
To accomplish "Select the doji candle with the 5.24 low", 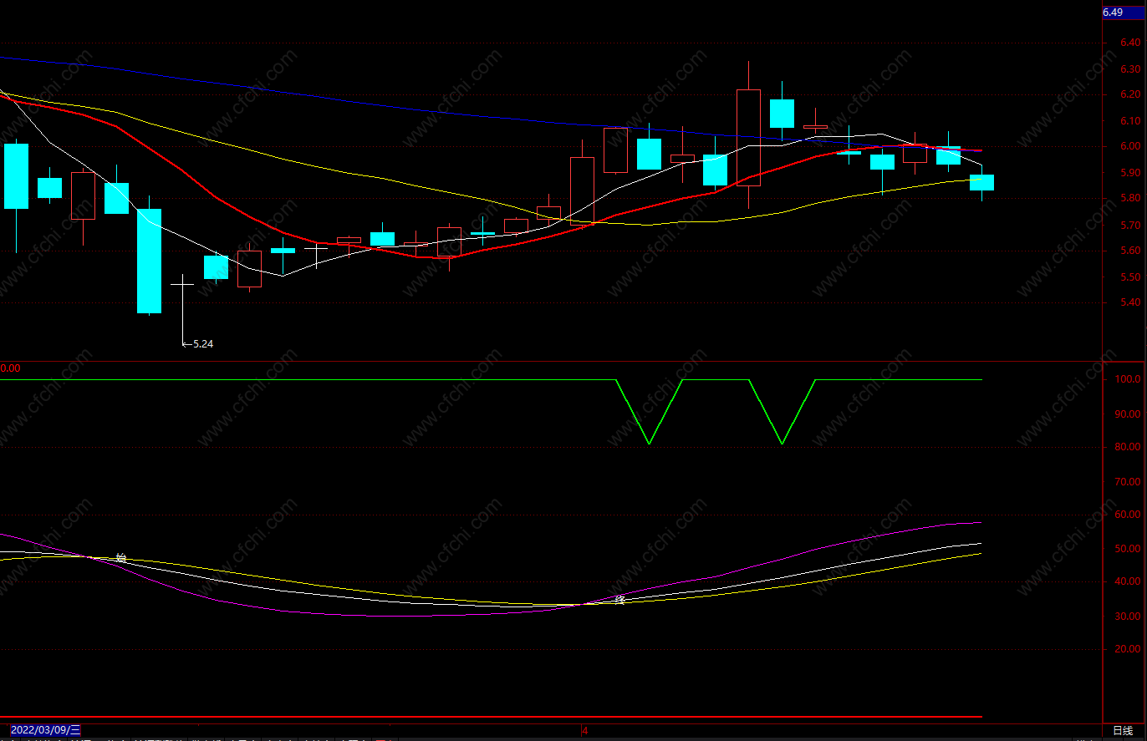I will click(182, 308).
